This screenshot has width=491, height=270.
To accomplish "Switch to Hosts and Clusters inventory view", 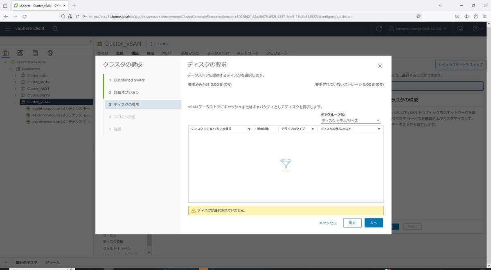I will 6,53.
